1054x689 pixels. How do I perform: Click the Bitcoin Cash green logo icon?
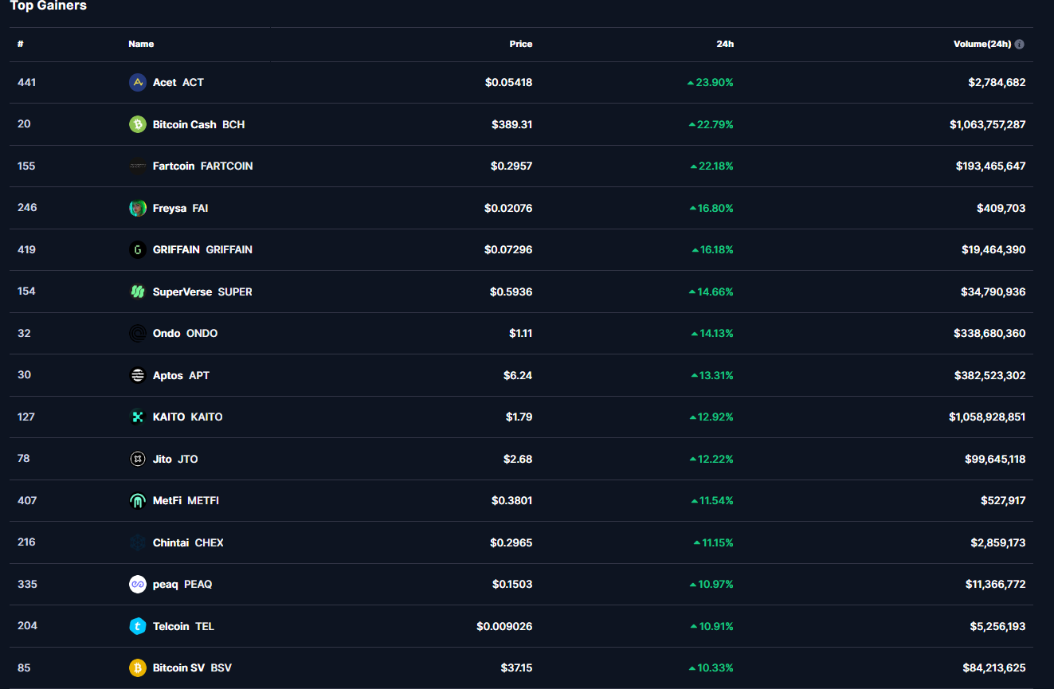[138, 124]
